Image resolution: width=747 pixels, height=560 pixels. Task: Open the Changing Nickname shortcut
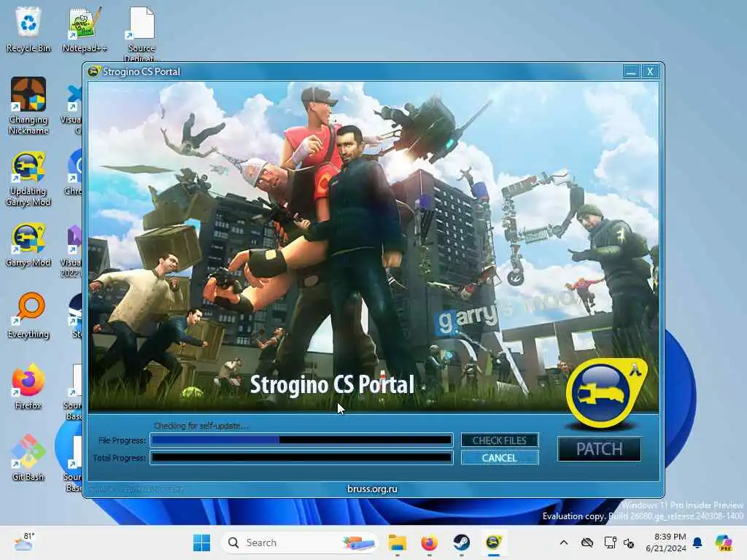(x=28, y=106)
